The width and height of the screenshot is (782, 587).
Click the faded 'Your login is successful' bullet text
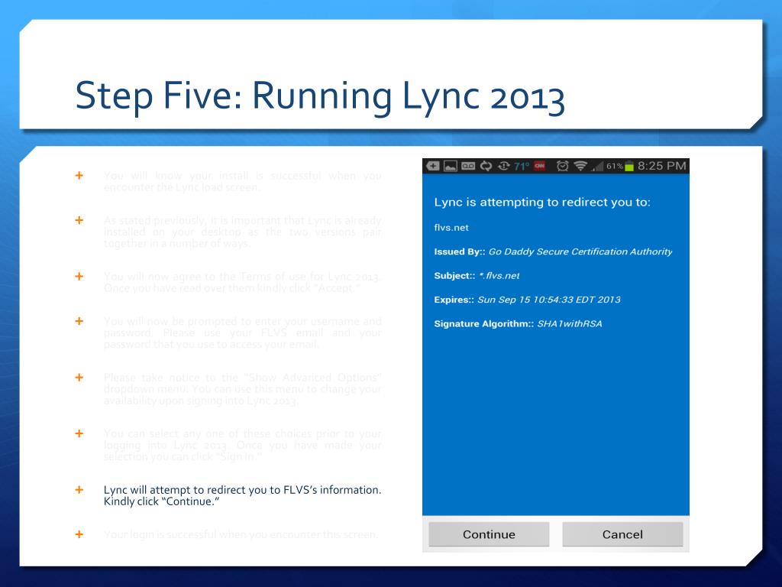(241, 534)
